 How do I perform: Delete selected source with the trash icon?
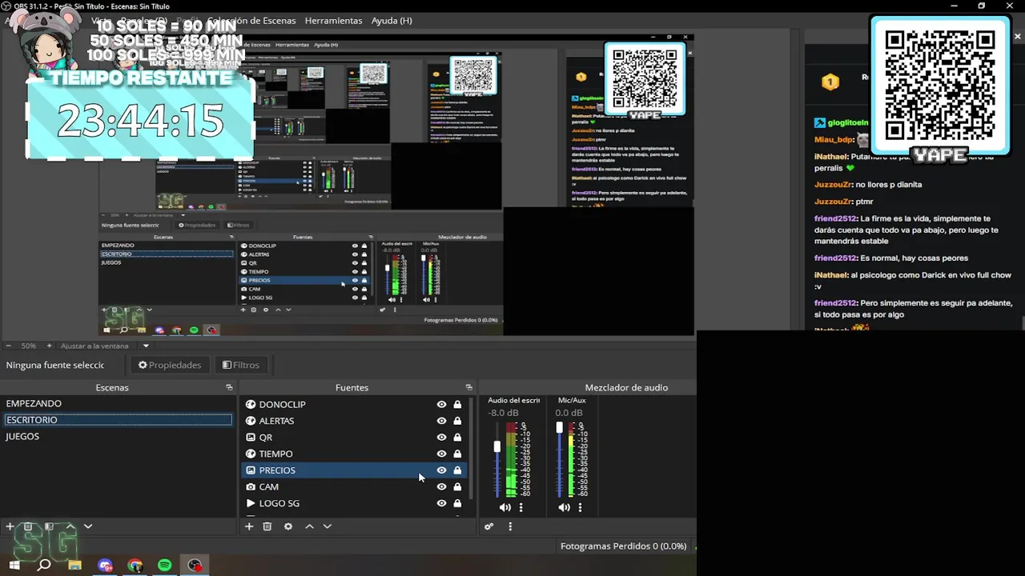[267, 526]
